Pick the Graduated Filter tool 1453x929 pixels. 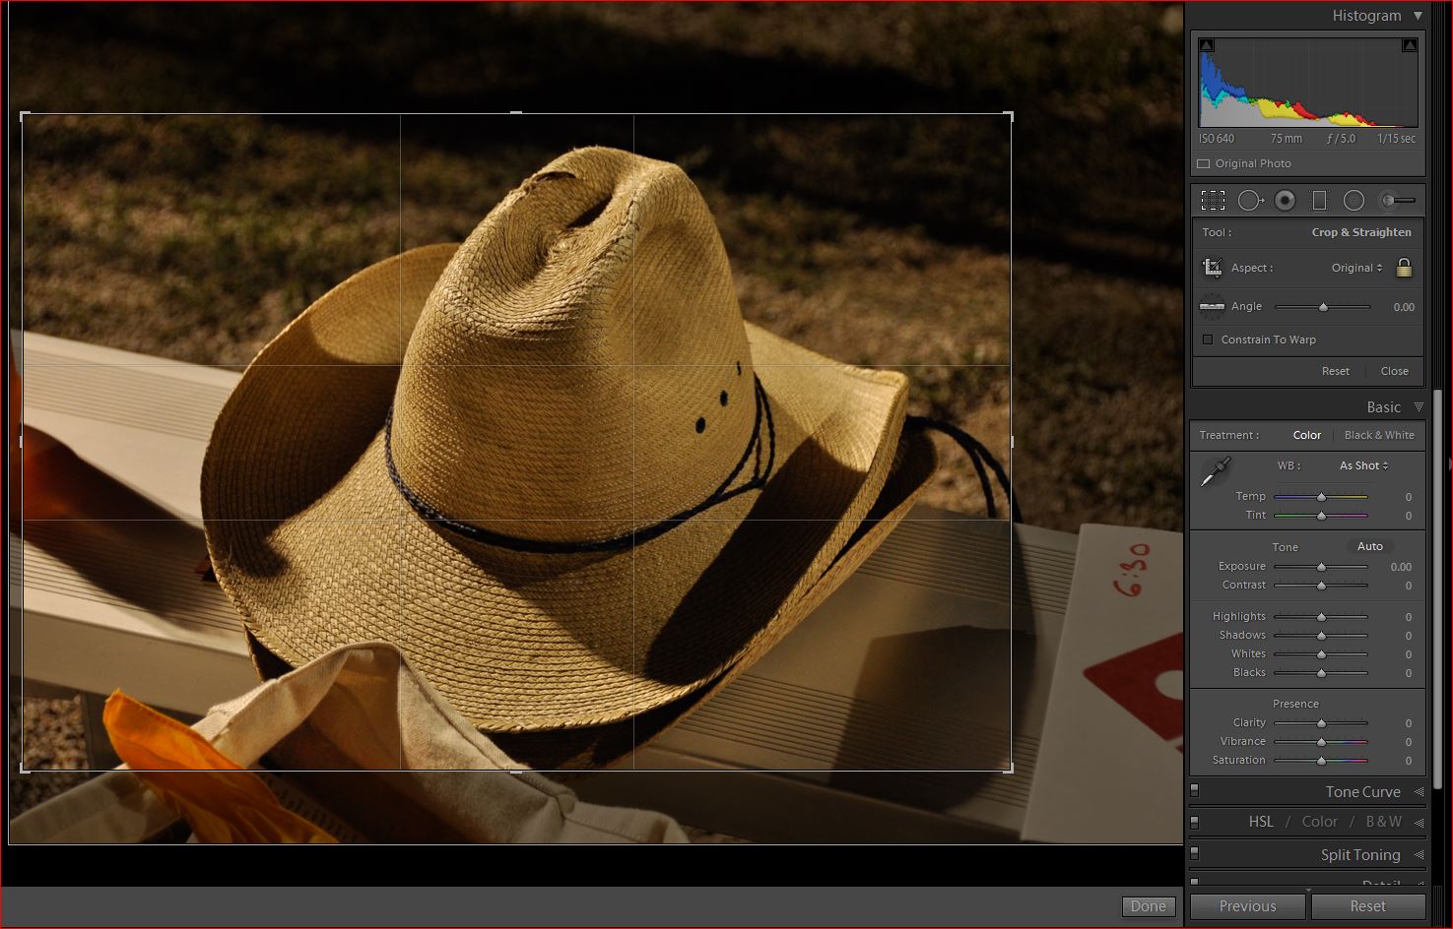[x=1319, y=201]
